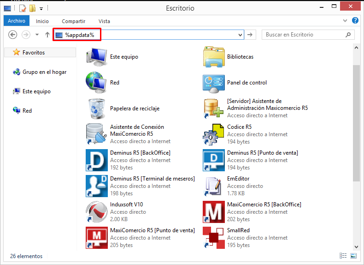The height and width of the screenshot is (265, 364).
Task: Select the Red network globe icon in file list
Action: 97,83
